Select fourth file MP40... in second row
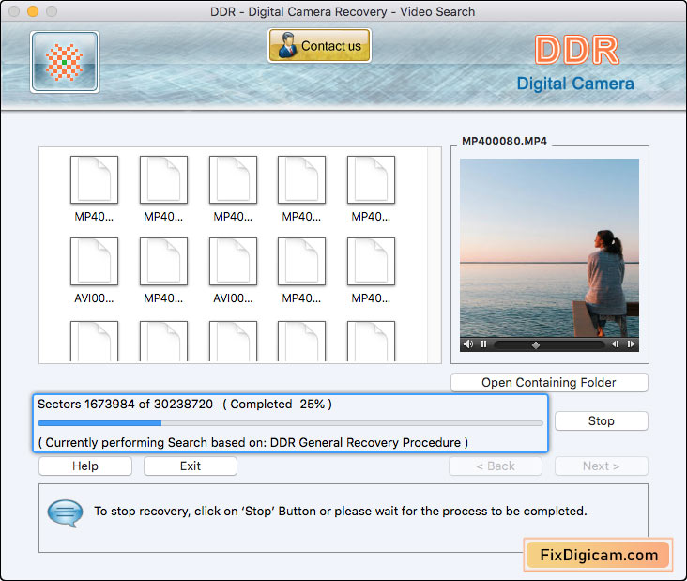 (x=301, y=270)
